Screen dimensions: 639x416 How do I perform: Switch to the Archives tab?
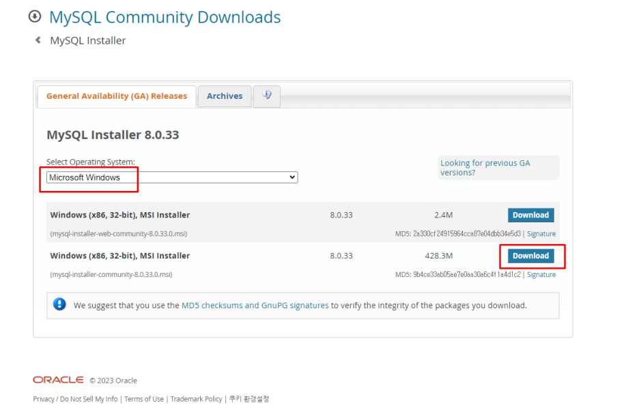coord(225,96)
